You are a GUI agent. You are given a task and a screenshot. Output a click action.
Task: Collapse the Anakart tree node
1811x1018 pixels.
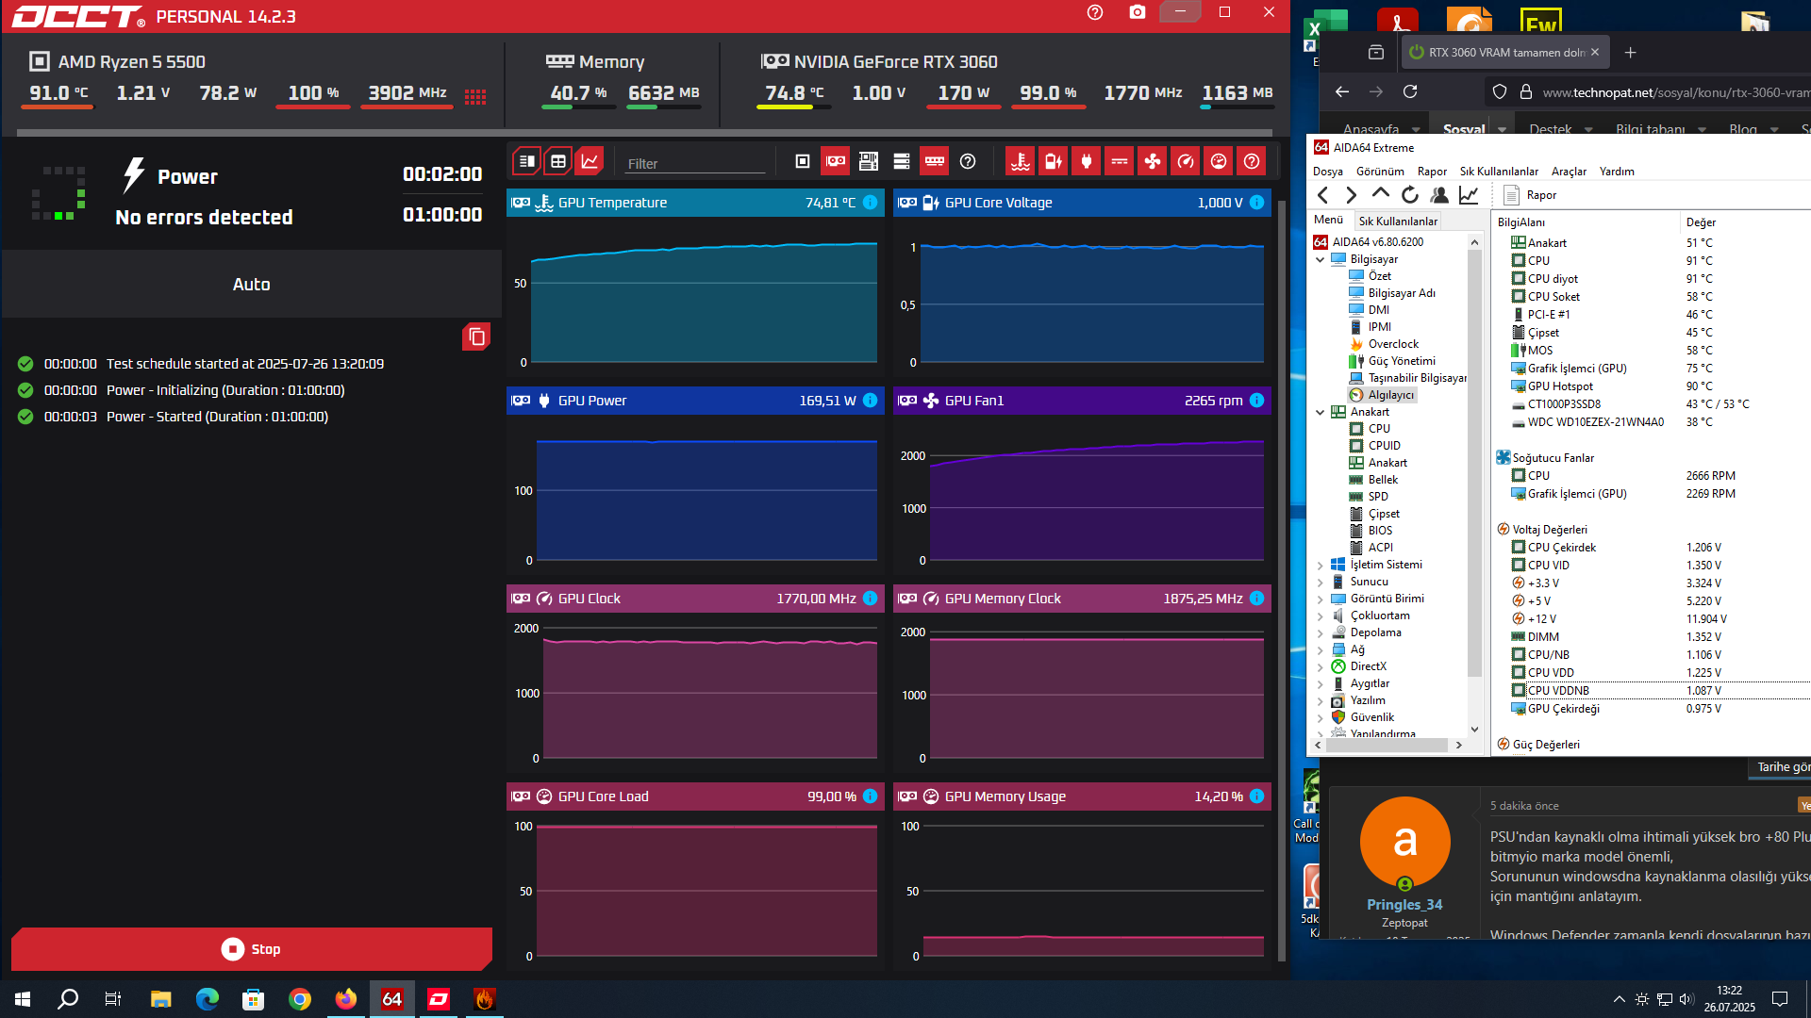(x=1320, y=412)
